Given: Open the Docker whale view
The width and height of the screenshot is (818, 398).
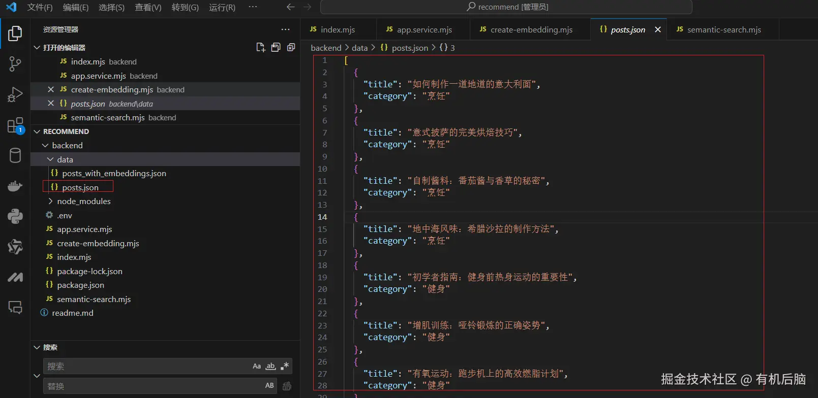Looking at the screenshot, I should click(x=15, y=186).
